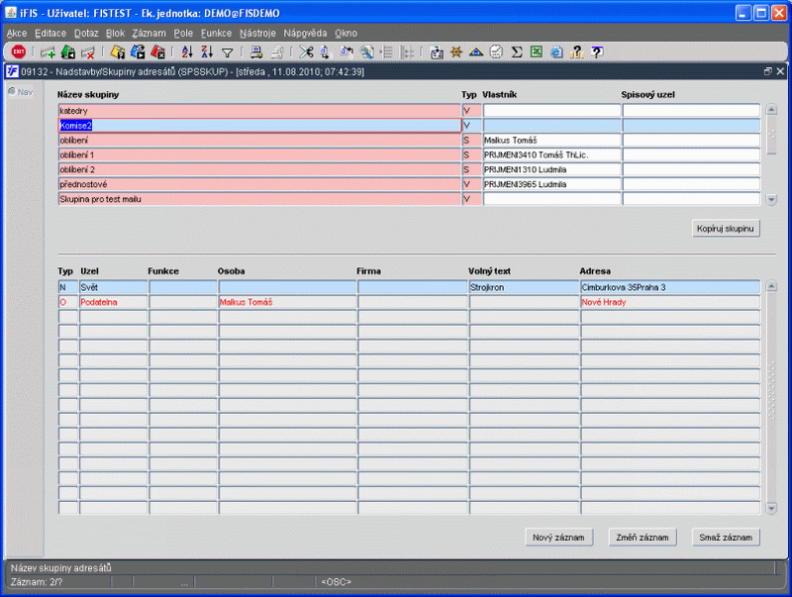This screenshot has width=792, height=597.
Task: Open the Nástroje menu
Action: 257,33
